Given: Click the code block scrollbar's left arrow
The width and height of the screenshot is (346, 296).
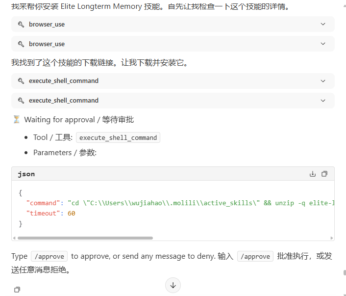Looking at the screenshot, I should point(14,238).
